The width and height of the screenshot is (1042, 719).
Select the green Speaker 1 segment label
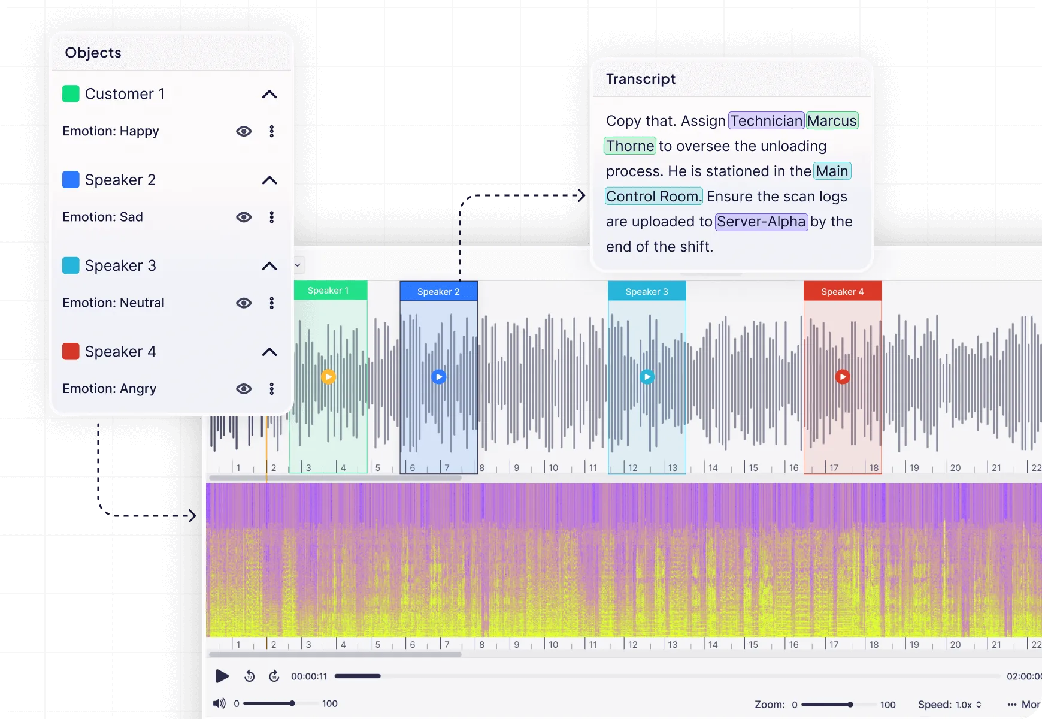pos(328,291)
